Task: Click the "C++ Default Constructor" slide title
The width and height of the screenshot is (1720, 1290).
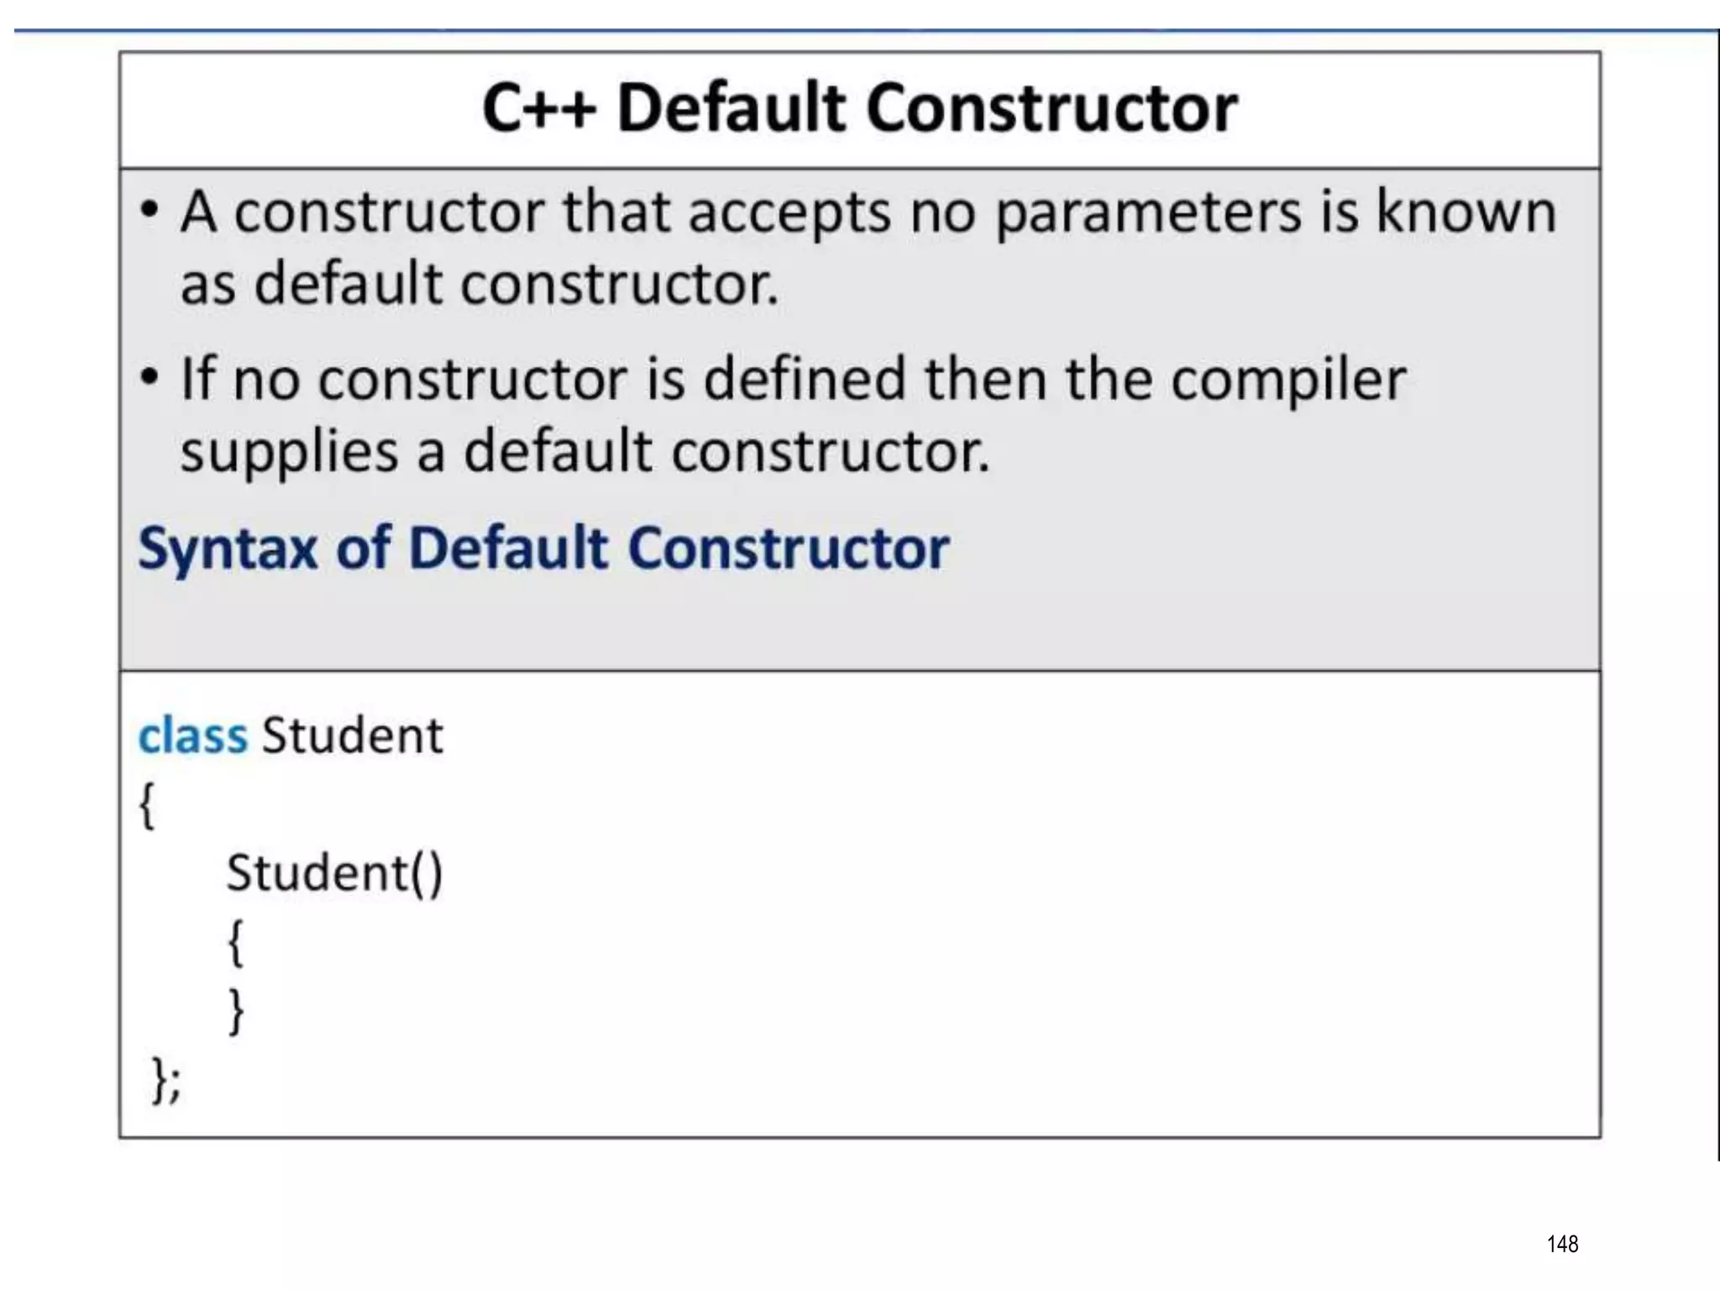Action: (859, 109)
